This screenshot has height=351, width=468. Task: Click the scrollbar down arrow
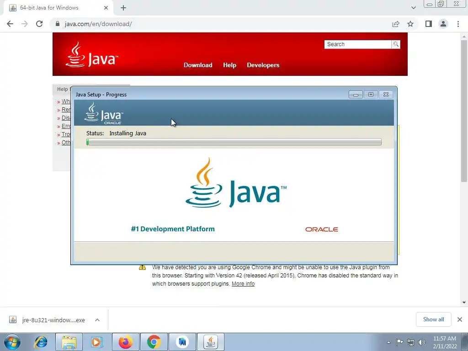464,303
